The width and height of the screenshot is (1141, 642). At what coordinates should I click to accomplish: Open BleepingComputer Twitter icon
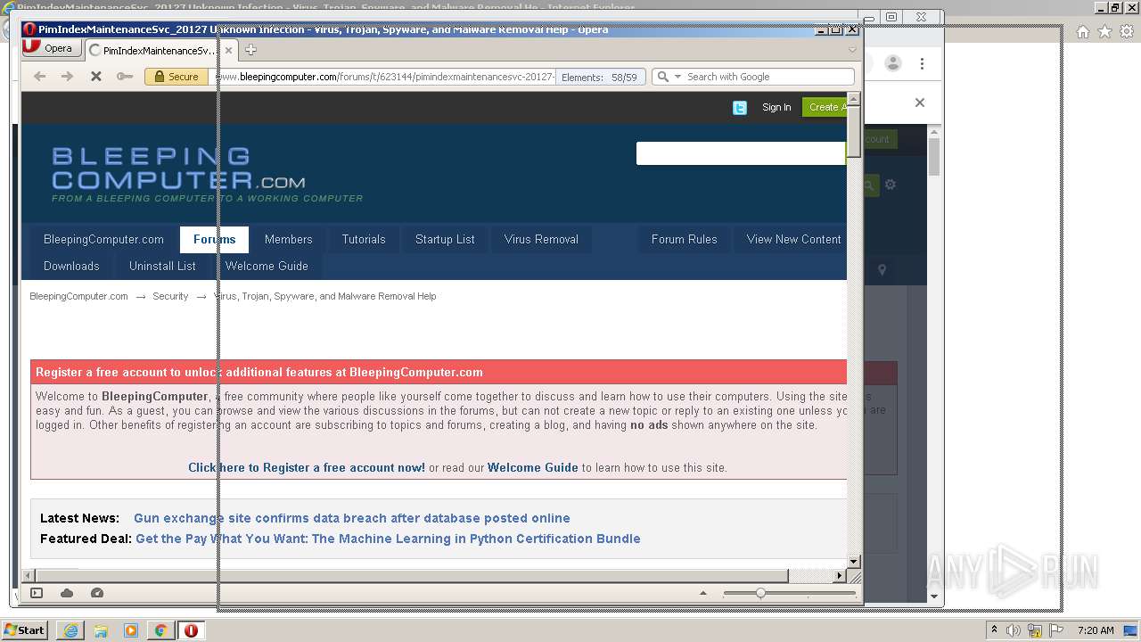(x=740, y=107)
